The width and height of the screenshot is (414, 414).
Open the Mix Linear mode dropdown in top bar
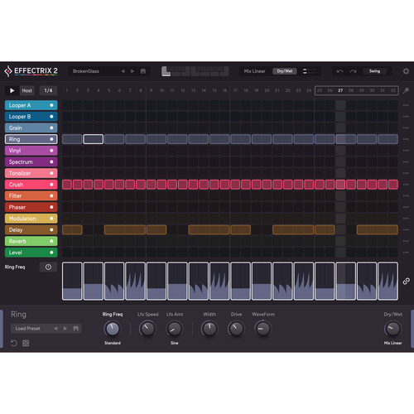[x=254, y=71]
